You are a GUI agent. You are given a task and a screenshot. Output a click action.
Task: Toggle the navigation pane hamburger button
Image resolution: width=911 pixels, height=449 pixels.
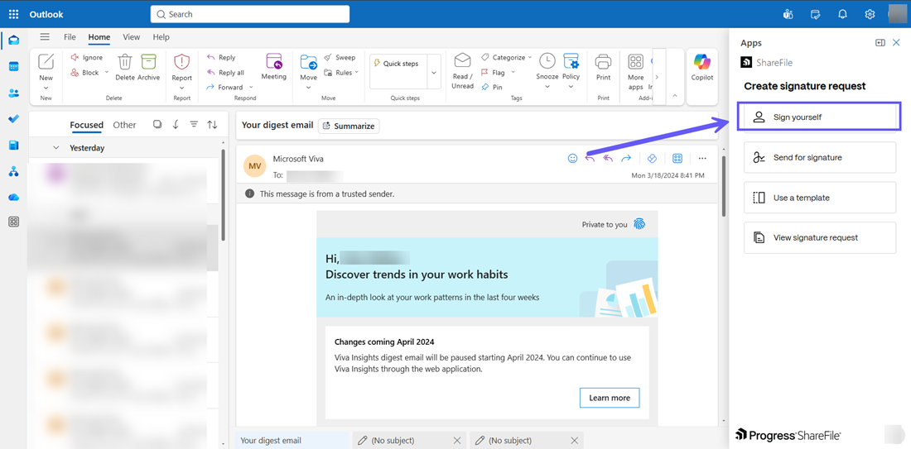(x=45, y=37)
